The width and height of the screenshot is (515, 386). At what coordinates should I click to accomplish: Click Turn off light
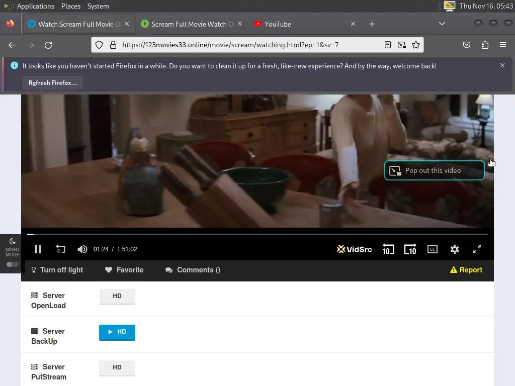(57, 270)
